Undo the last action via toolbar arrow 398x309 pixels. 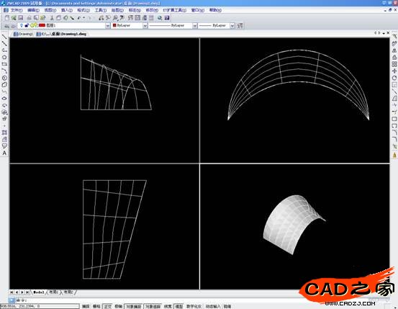(x=79, y=18)
